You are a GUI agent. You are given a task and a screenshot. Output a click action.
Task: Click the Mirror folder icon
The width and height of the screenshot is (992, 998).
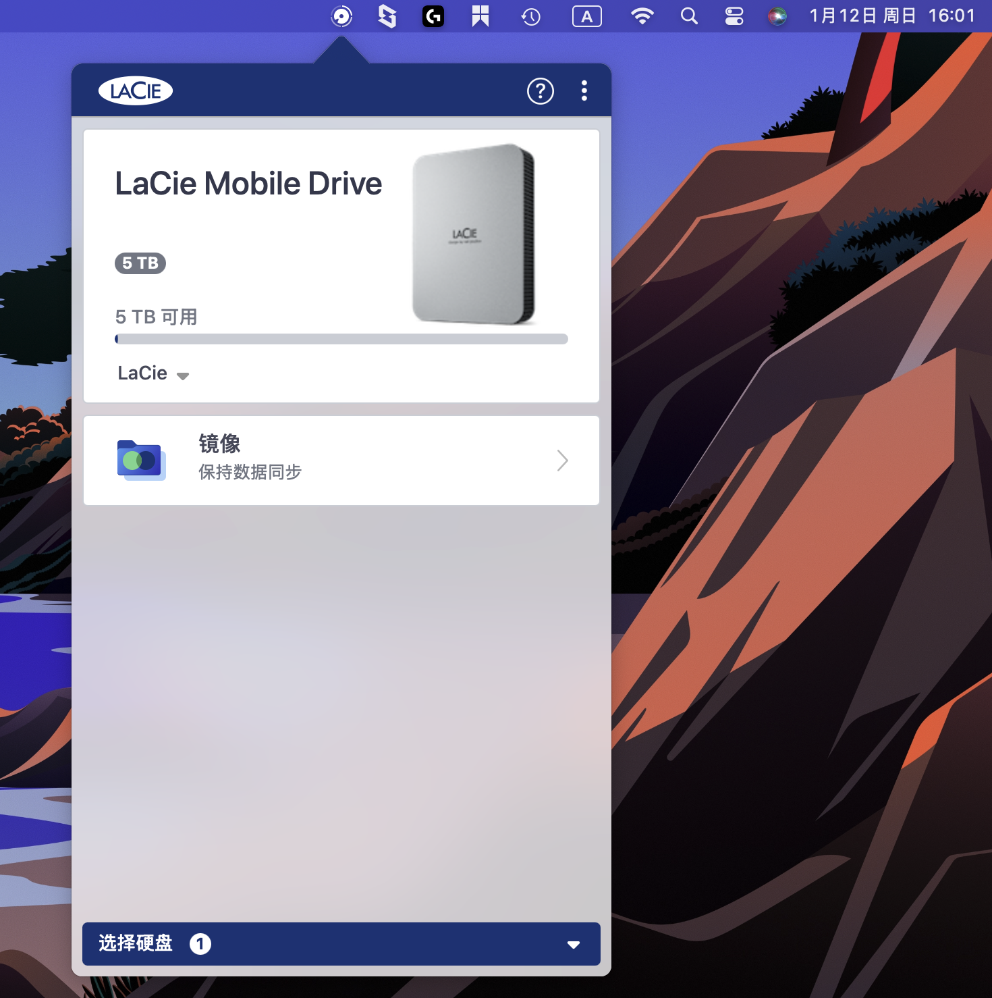(x=141, y=461)
